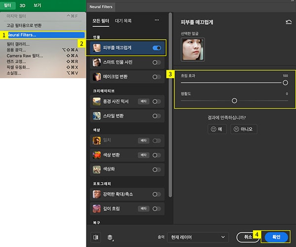Click the 확인 confirm button
The width and height of the screenshot is (296, 247).
(x=276, y=237)
